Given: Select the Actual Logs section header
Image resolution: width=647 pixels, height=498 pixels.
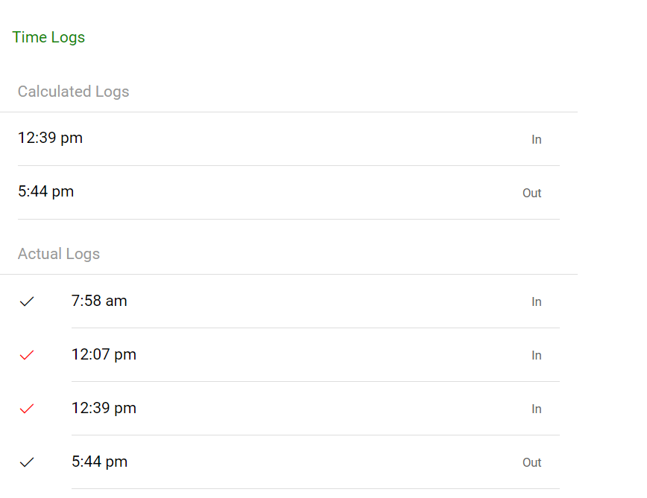Looking at the screenshot, I should click(x=59, y=254).
